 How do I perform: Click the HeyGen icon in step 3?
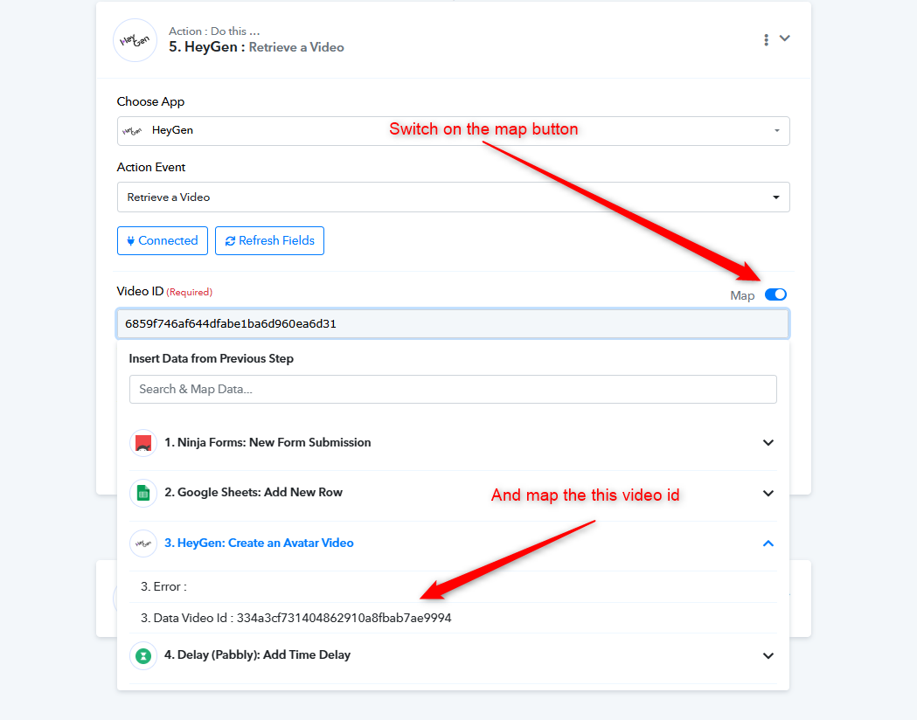[x=143, y=543]
